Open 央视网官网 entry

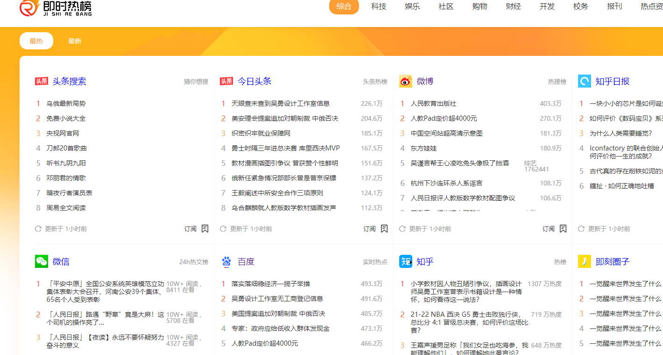tap(63, 133)
